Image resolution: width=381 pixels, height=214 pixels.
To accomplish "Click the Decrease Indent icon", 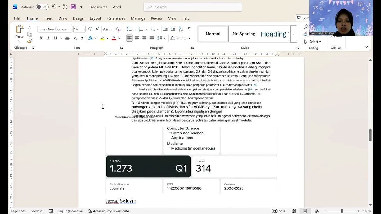I will point(165,29).
